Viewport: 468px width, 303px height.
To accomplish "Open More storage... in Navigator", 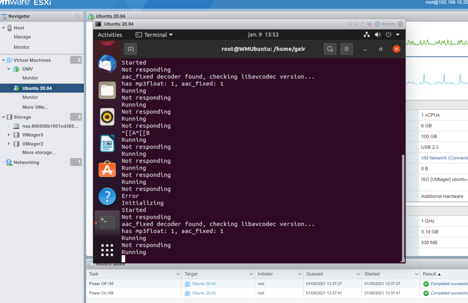I will point(39,153).
